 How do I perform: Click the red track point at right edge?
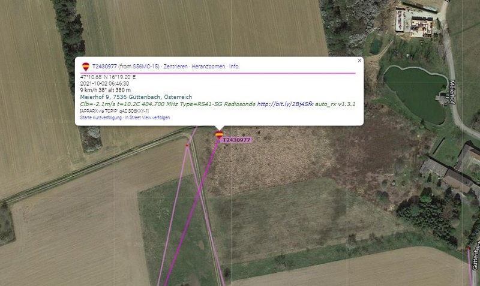tap(469, 249)
